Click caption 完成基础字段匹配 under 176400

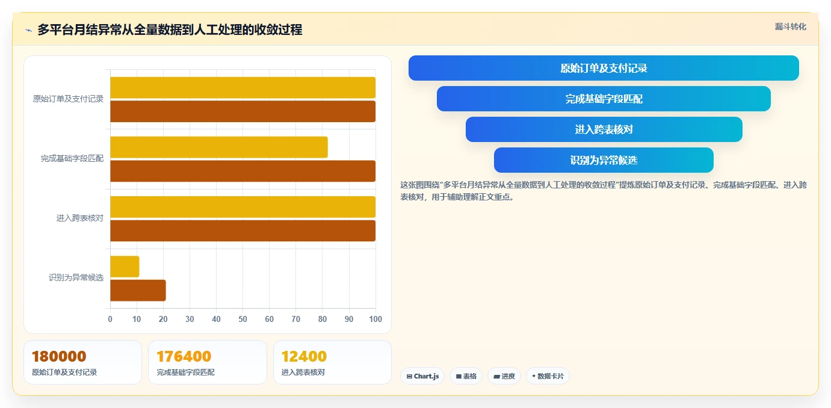185,372
